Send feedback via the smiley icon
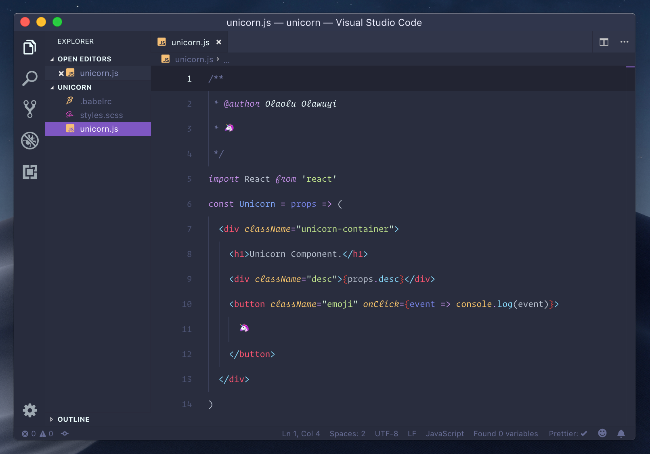The height and width of the screenshot is (454, 650). click(x=602, y=433)
